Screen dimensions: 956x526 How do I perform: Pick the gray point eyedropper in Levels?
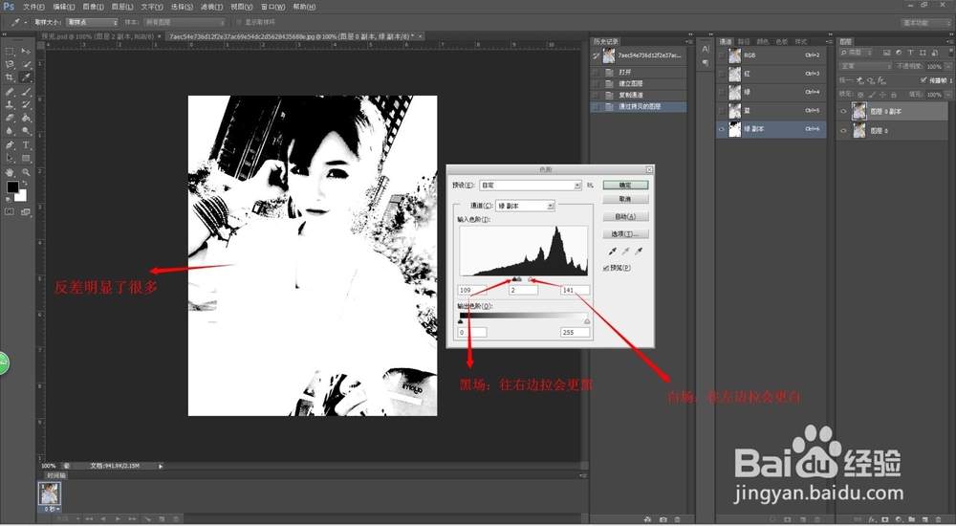tap(625, 252)
